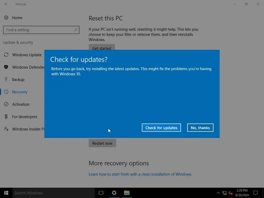
Task: Open the Activation settings page
Action: tap(21, 104)
